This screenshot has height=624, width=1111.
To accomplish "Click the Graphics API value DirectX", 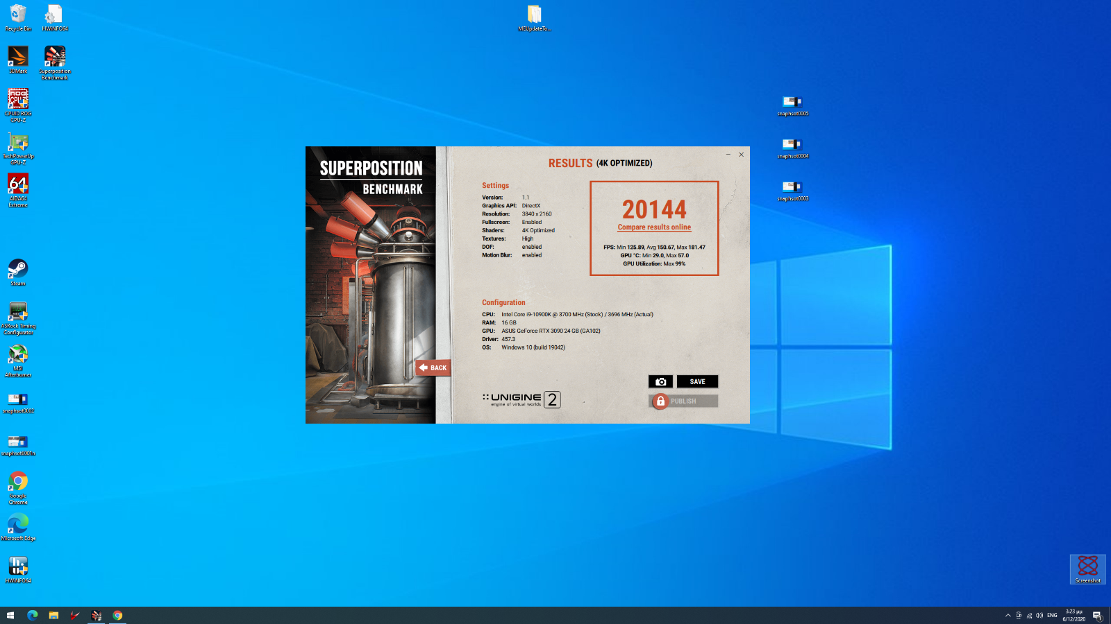I will tap(531, 205).
